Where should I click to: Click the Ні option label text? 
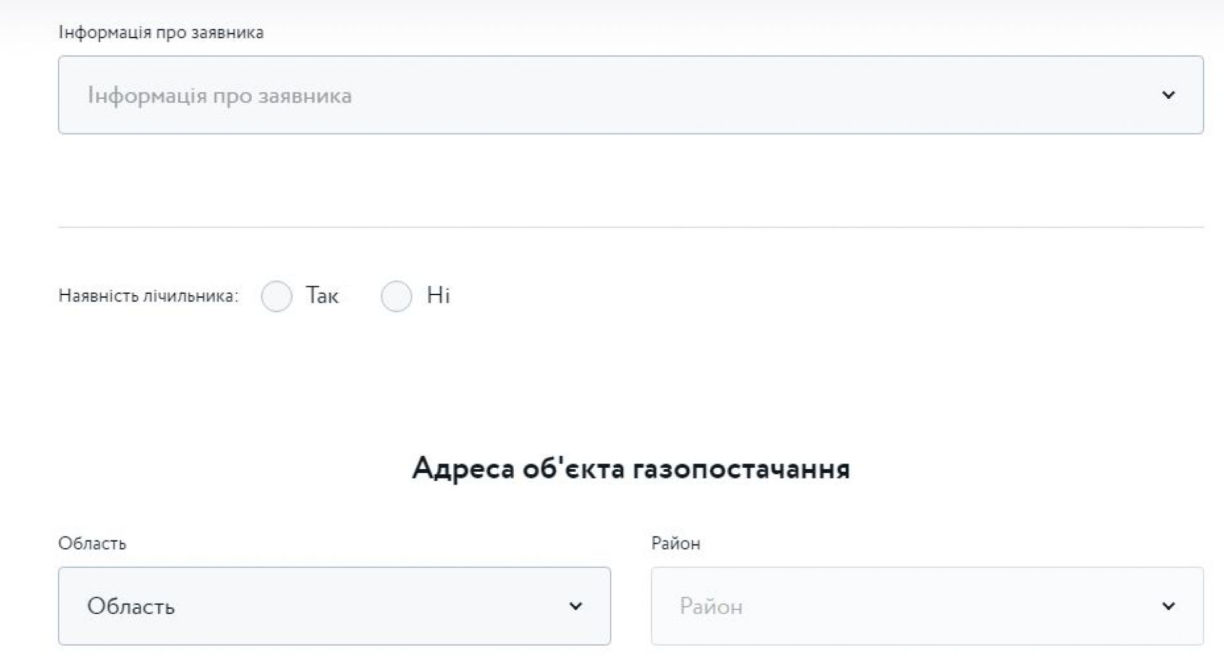(x=439, y=296)
